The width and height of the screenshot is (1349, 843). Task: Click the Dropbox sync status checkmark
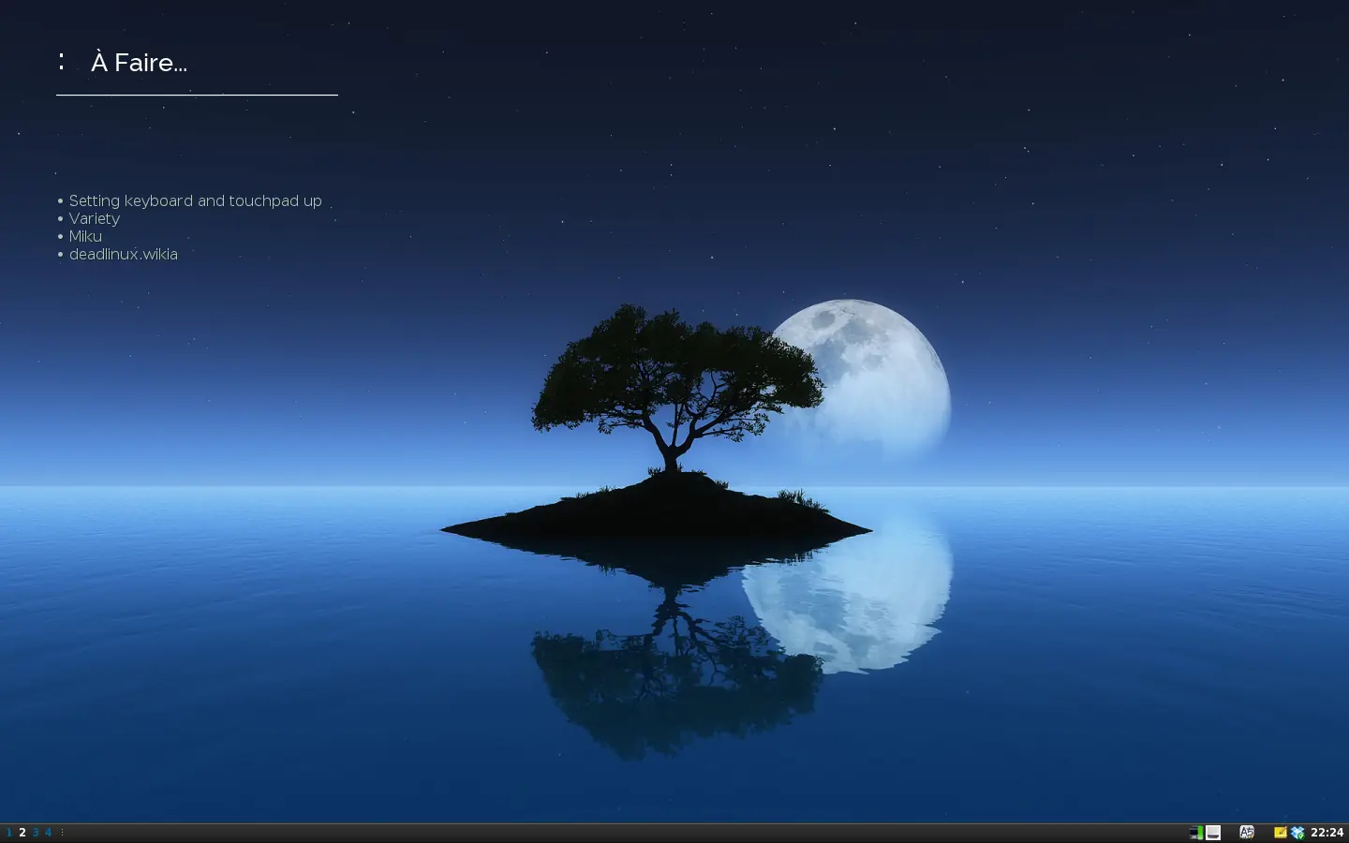pyautogui.click(x=1303, y=835)
